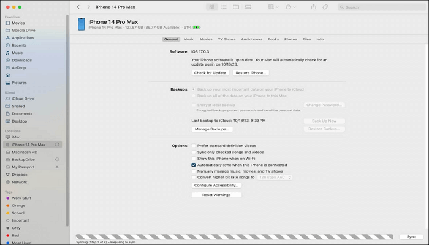The image size is (429, 245).
Task: Switch to icon grid view
Action: (212, 7)
